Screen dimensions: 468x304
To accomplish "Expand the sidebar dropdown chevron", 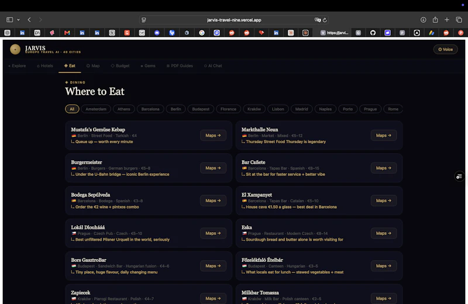I will coord(18,20).
